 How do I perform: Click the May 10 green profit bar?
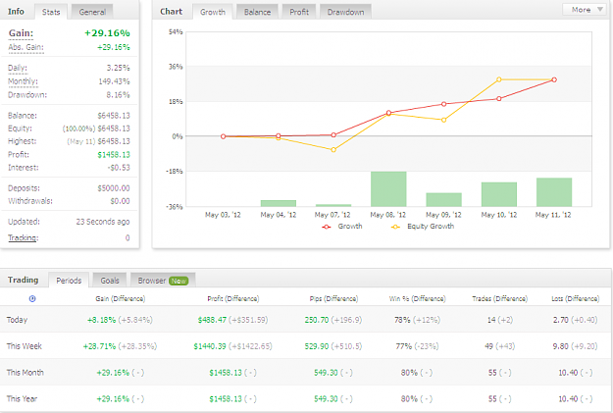coord(499,194)
